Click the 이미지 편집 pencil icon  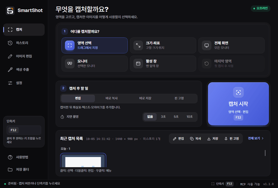(10, 56)
